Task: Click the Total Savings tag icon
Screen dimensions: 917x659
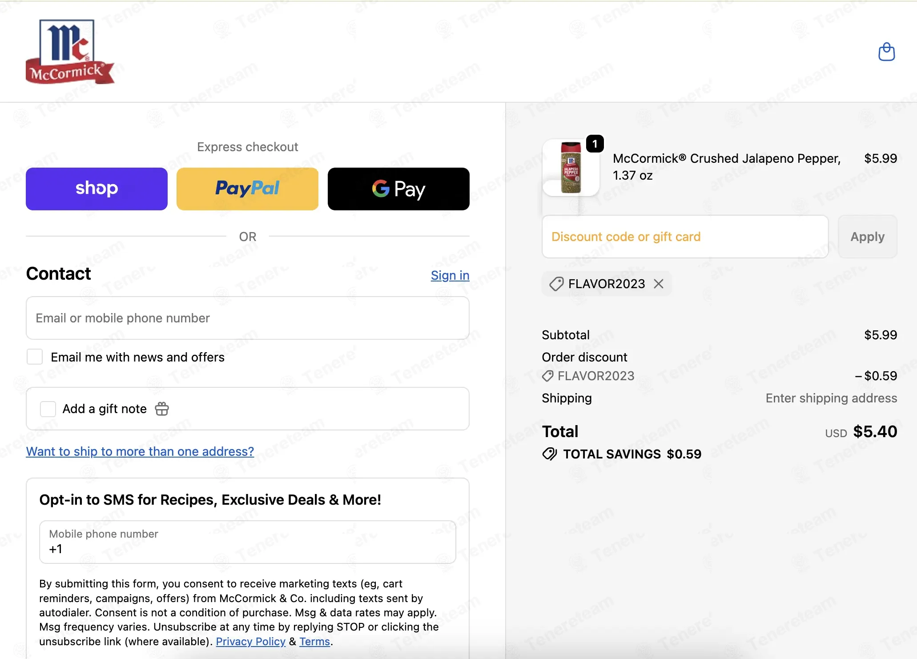Action: pos(550,454)
